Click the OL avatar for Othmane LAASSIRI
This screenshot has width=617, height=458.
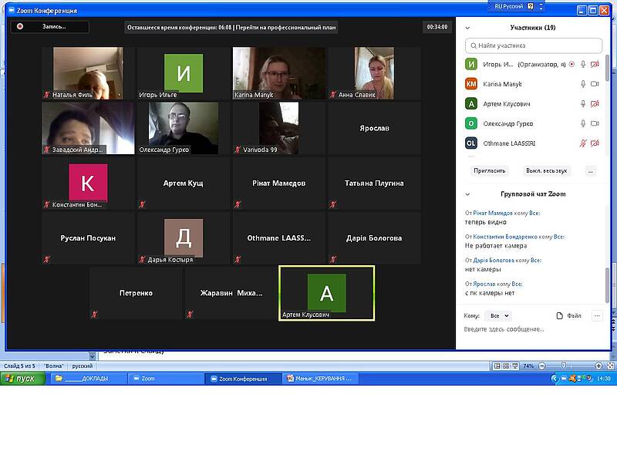[x=471, y=143]
